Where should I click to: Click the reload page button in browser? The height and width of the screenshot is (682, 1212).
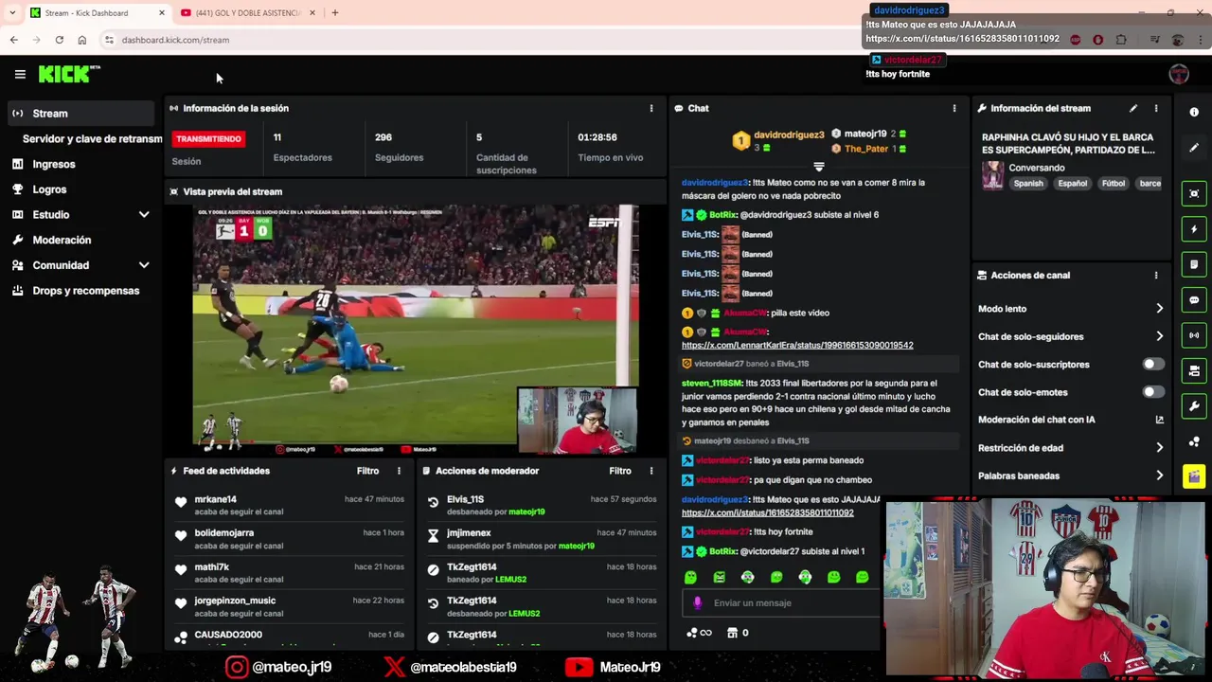[x=59, y=40]
